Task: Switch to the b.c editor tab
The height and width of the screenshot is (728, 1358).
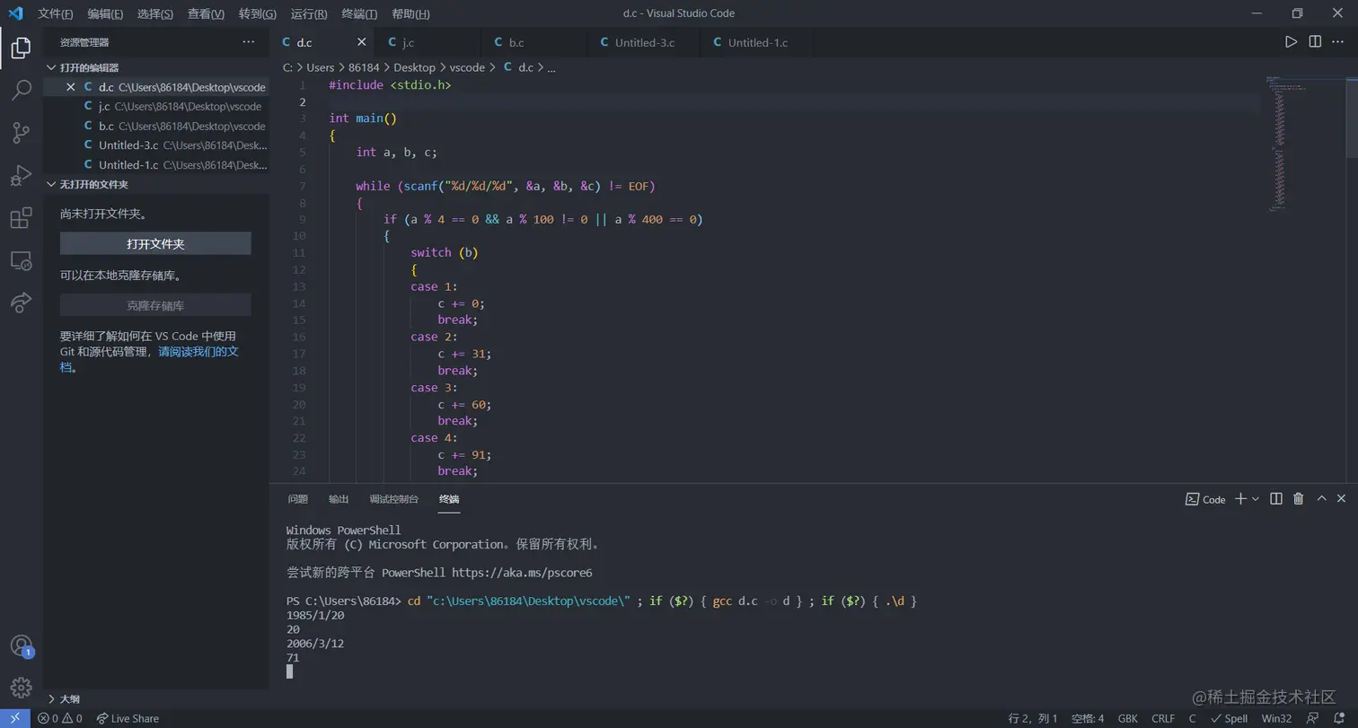Action: pos(534,42)
